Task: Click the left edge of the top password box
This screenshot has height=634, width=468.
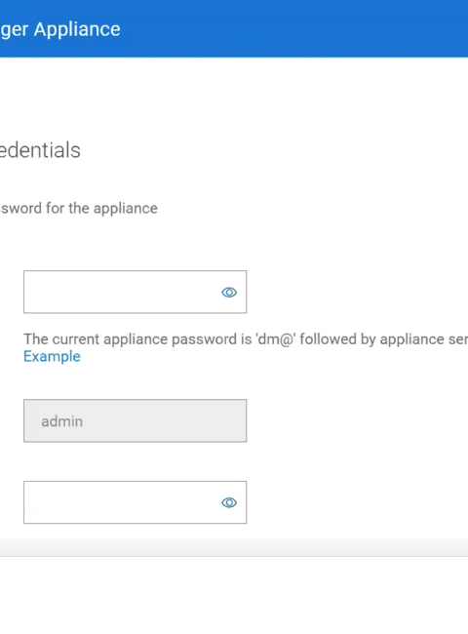Action: click(30, 292)
